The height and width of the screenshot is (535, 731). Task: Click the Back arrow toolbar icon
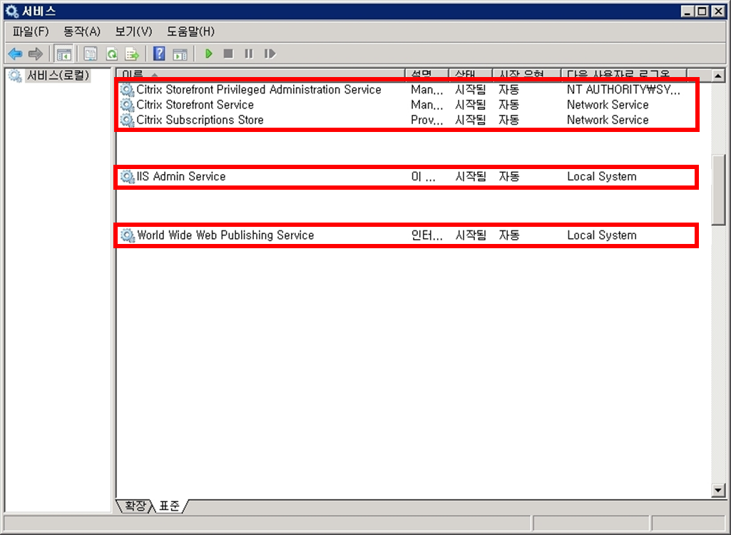click(16, 54)
